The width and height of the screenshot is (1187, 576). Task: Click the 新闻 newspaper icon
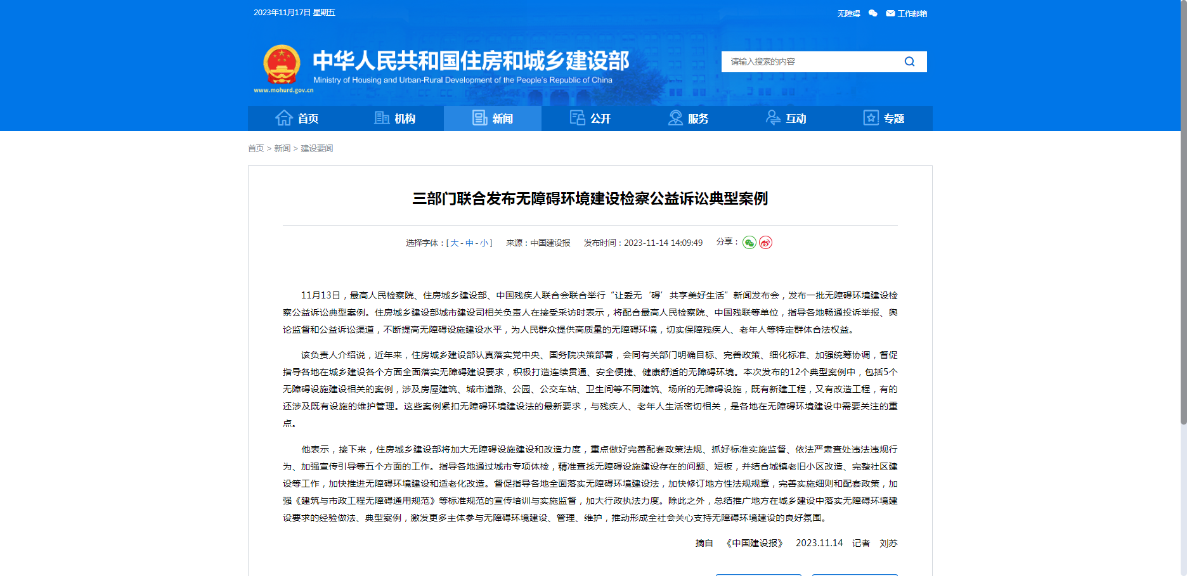coord(480,118)
